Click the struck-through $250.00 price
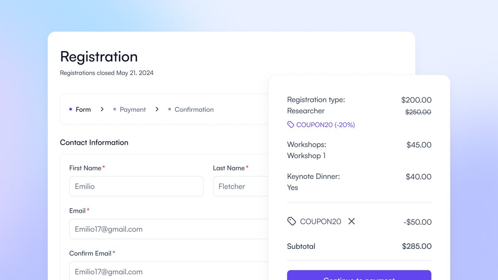Image resolution: width=498 pixels, height=280 pixels. coord(418,112)
